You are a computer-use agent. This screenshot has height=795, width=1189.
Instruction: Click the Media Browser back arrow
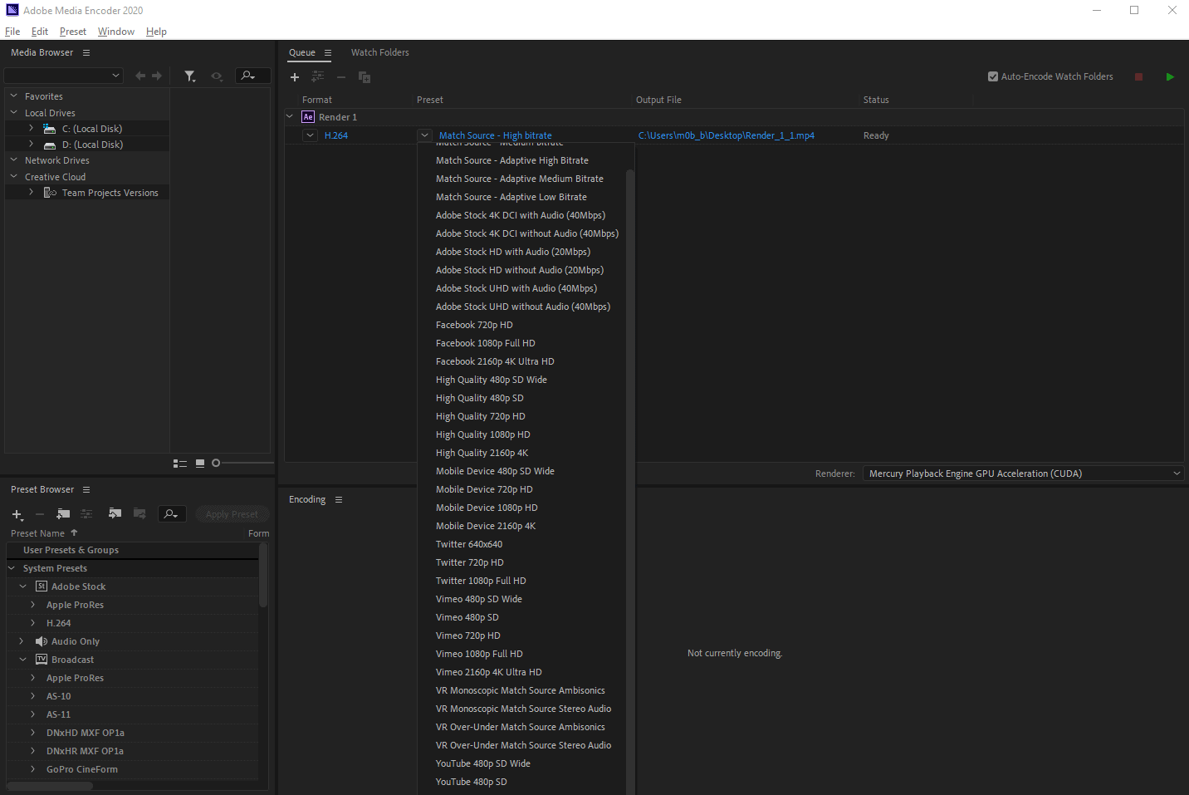pyautogui.click(x=140, y=76)
